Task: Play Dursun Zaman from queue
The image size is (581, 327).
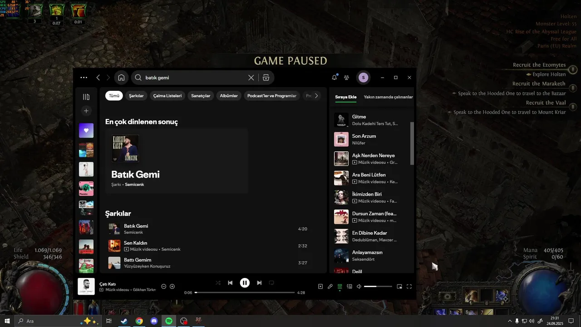Action: (x=371, y=217)
